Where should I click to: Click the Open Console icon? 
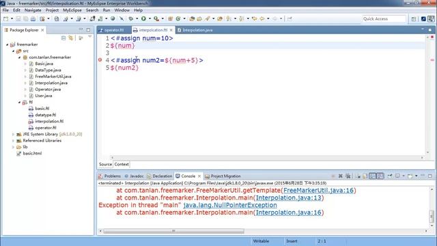click(410, 176)
